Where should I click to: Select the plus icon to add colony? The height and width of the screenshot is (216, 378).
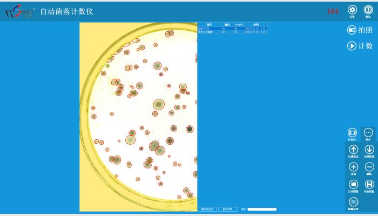click(x=354, y=167)
